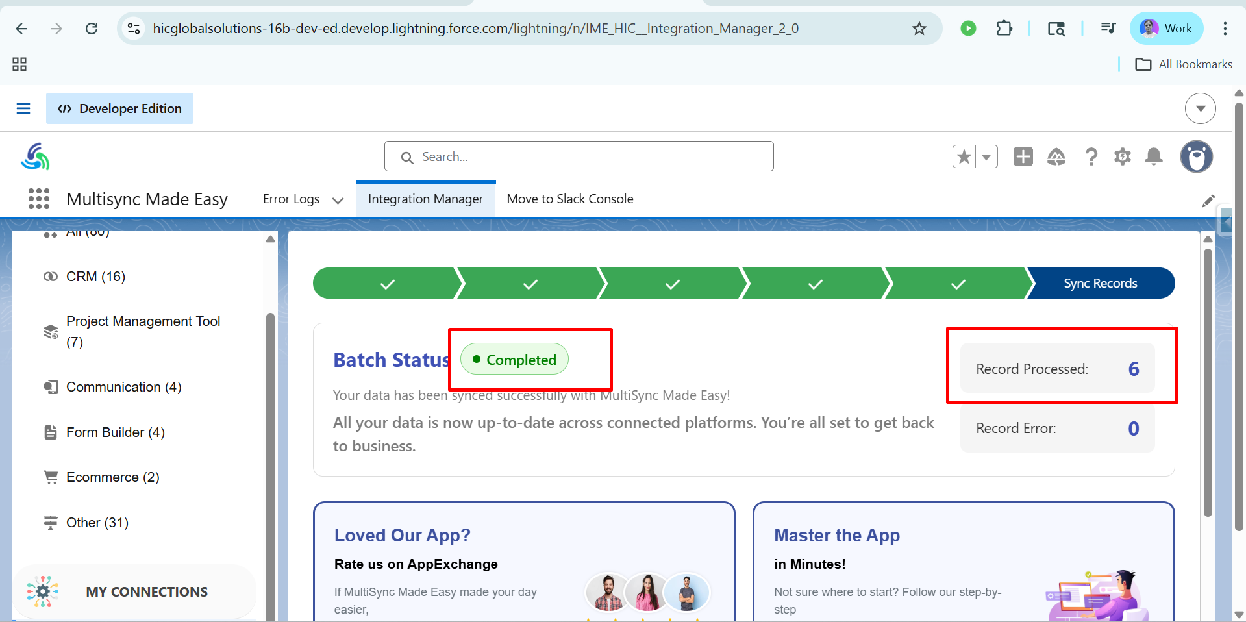Image resolution: width=1246 pixels, height=622 pixels.
Task: Open the Favorites list dropdown arrow
Action: (986, 156)
